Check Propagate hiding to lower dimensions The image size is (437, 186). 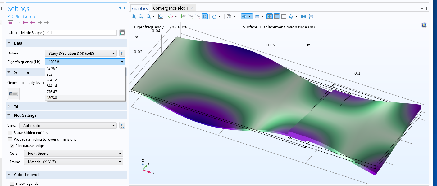click(10, 139)
